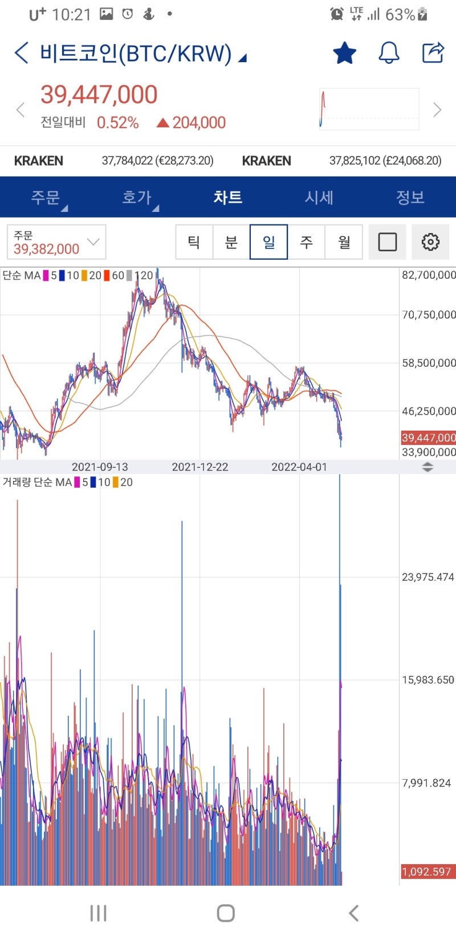The height and width of the screenshot is (939, 456).
Task: Click the current price tag 39,447,000 on axis
Action: 429,438
